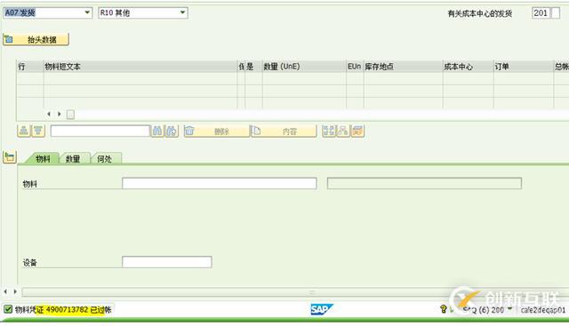Click the SAP logo in status bar

coord(322,309)
